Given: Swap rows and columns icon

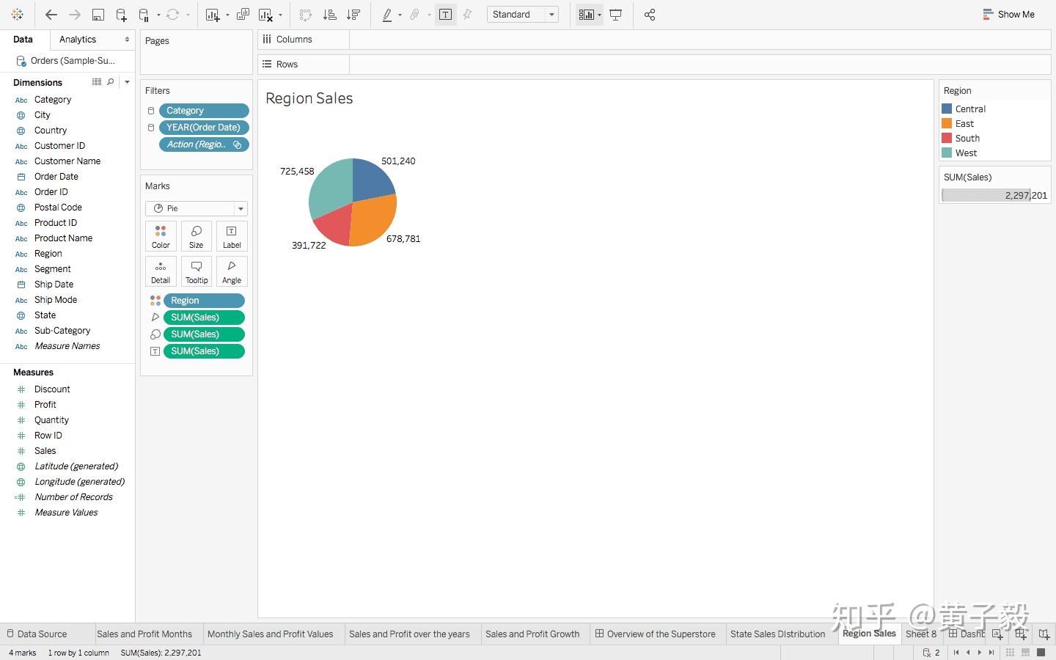Looking at the screenshot, I should pos(306,15).
